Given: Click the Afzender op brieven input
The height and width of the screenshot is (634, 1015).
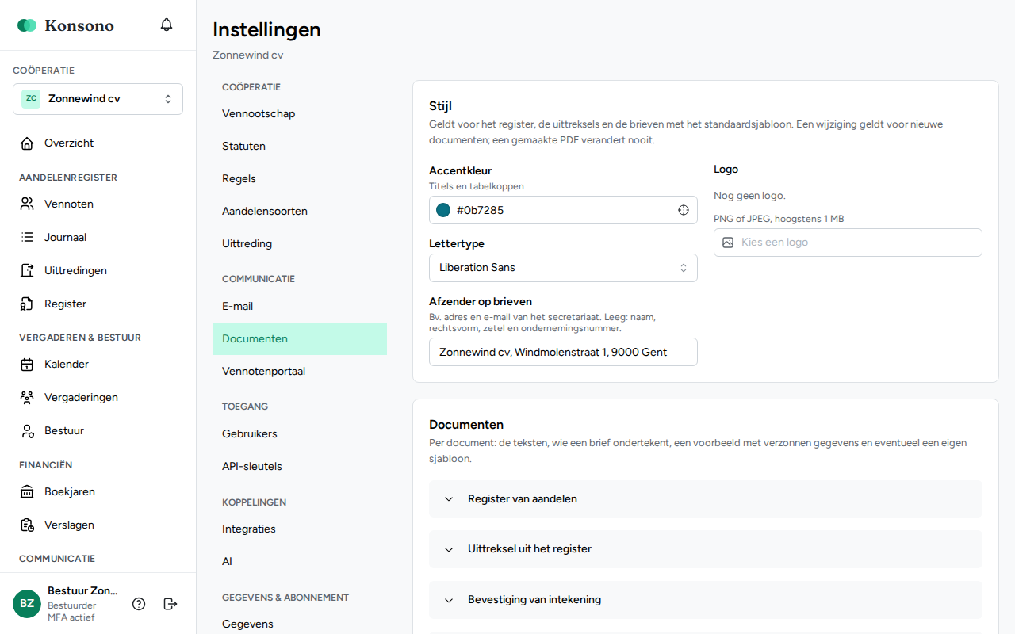Looking at the screenshot, I should tap(563, 352).
